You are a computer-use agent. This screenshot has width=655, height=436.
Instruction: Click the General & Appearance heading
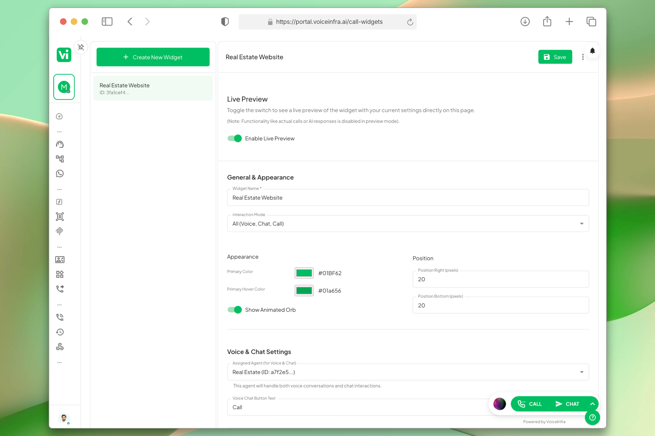(260, 177)
